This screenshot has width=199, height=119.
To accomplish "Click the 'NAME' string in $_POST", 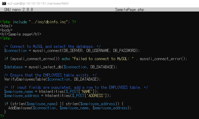I will (x=86, y=91).
